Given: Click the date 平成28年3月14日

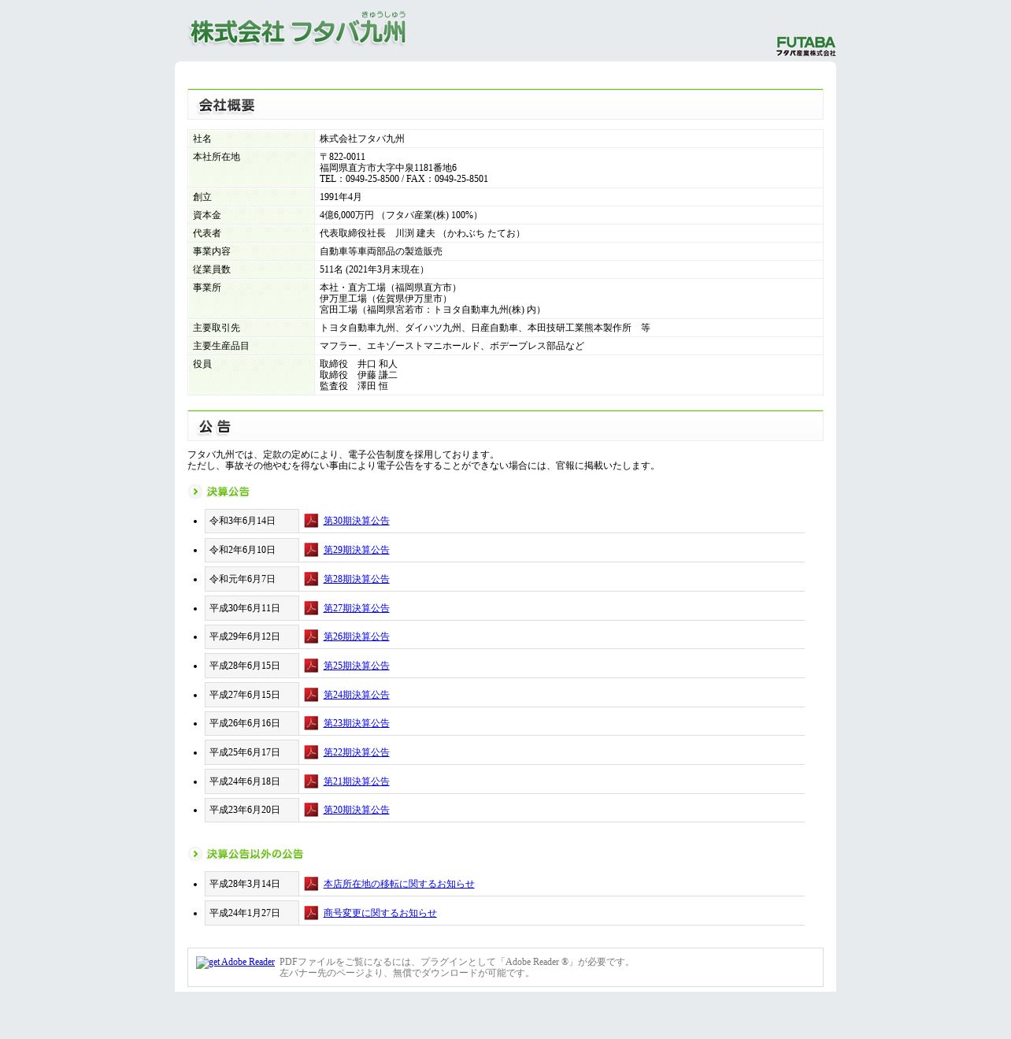Looking at the screenshot, I should 245,884.
